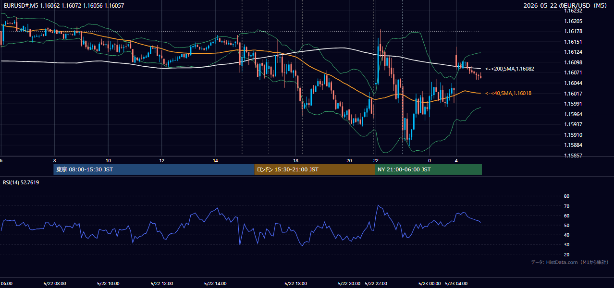Click price axis value 1.16098
614x288 pixels.
[573, 62]
